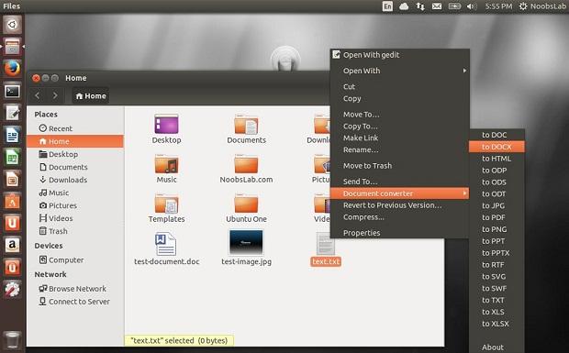Open the NoobsLab session menu
Image resolution: width=569 pixels, height=353 pixels.
coord(542,6)
